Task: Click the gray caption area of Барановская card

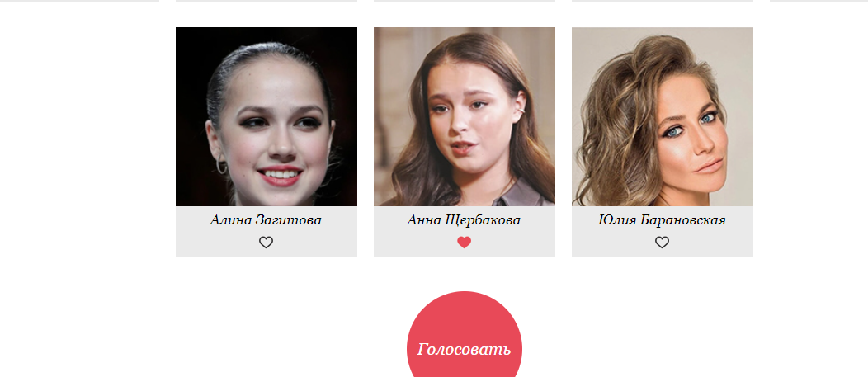Action: (662, 232)
